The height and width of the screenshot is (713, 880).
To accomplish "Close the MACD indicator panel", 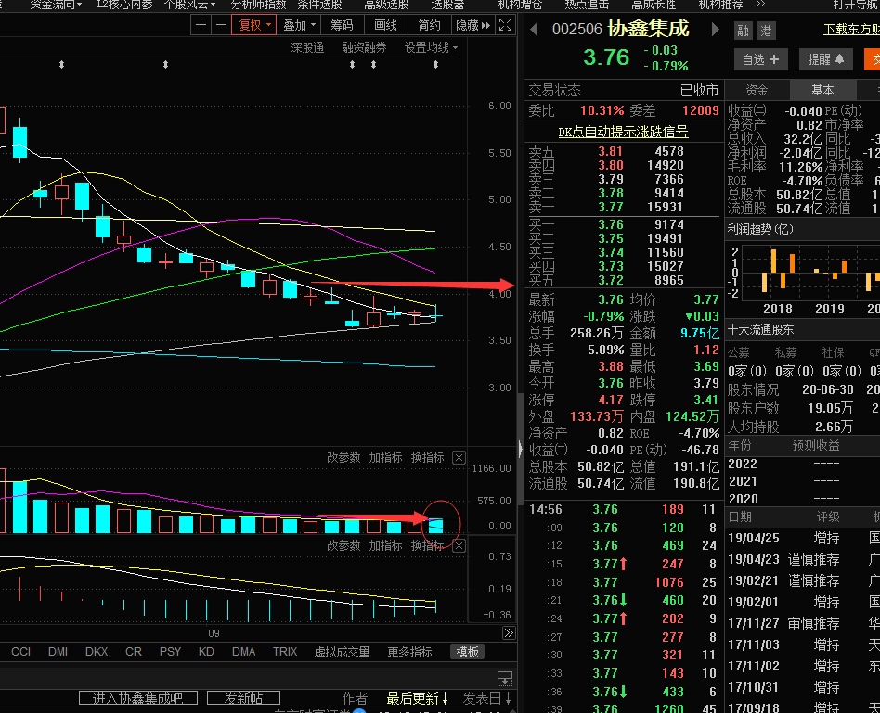I will 459,545.
